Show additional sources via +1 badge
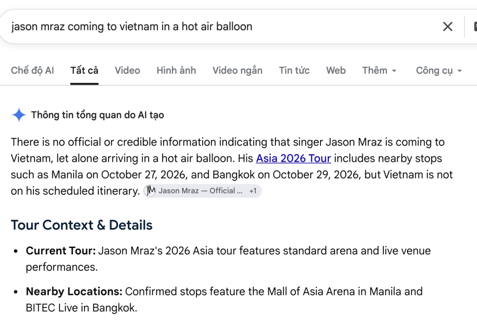This screenshot has width=477, height=322. (x=253, y=191)
